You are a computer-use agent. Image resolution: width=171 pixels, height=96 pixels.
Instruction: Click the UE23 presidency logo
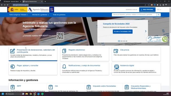52,10
